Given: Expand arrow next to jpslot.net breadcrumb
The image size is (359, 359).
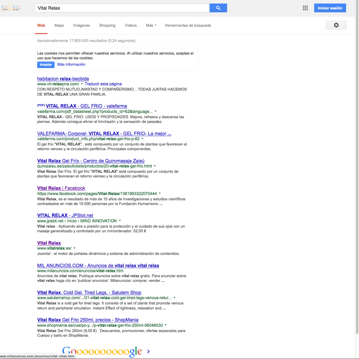Looking at the screenshot, I should (120, 221).
